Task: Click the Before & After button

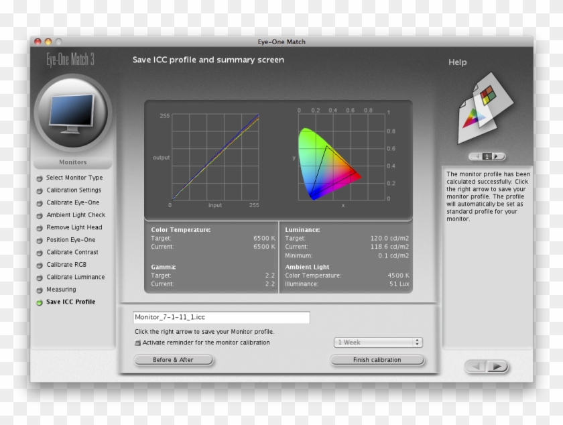Action: [173, 359]
